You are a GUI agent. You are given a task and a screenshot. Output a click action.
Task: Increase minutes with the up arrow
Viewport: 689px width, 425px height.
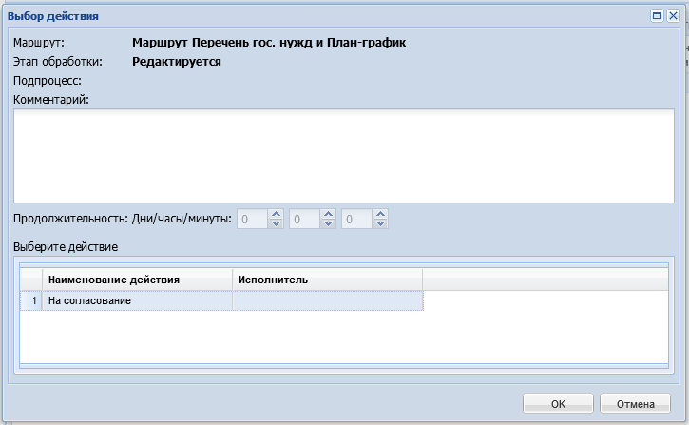[x=381, y=215]
